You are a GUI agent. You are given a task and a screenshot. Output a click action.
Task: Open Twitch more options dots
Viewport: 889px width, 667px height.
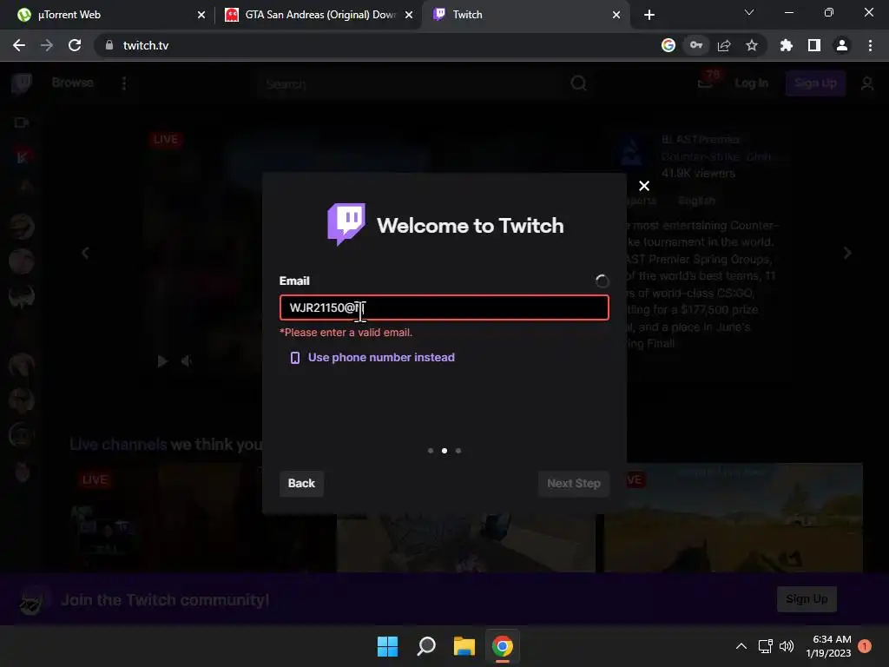pos(124,83)
